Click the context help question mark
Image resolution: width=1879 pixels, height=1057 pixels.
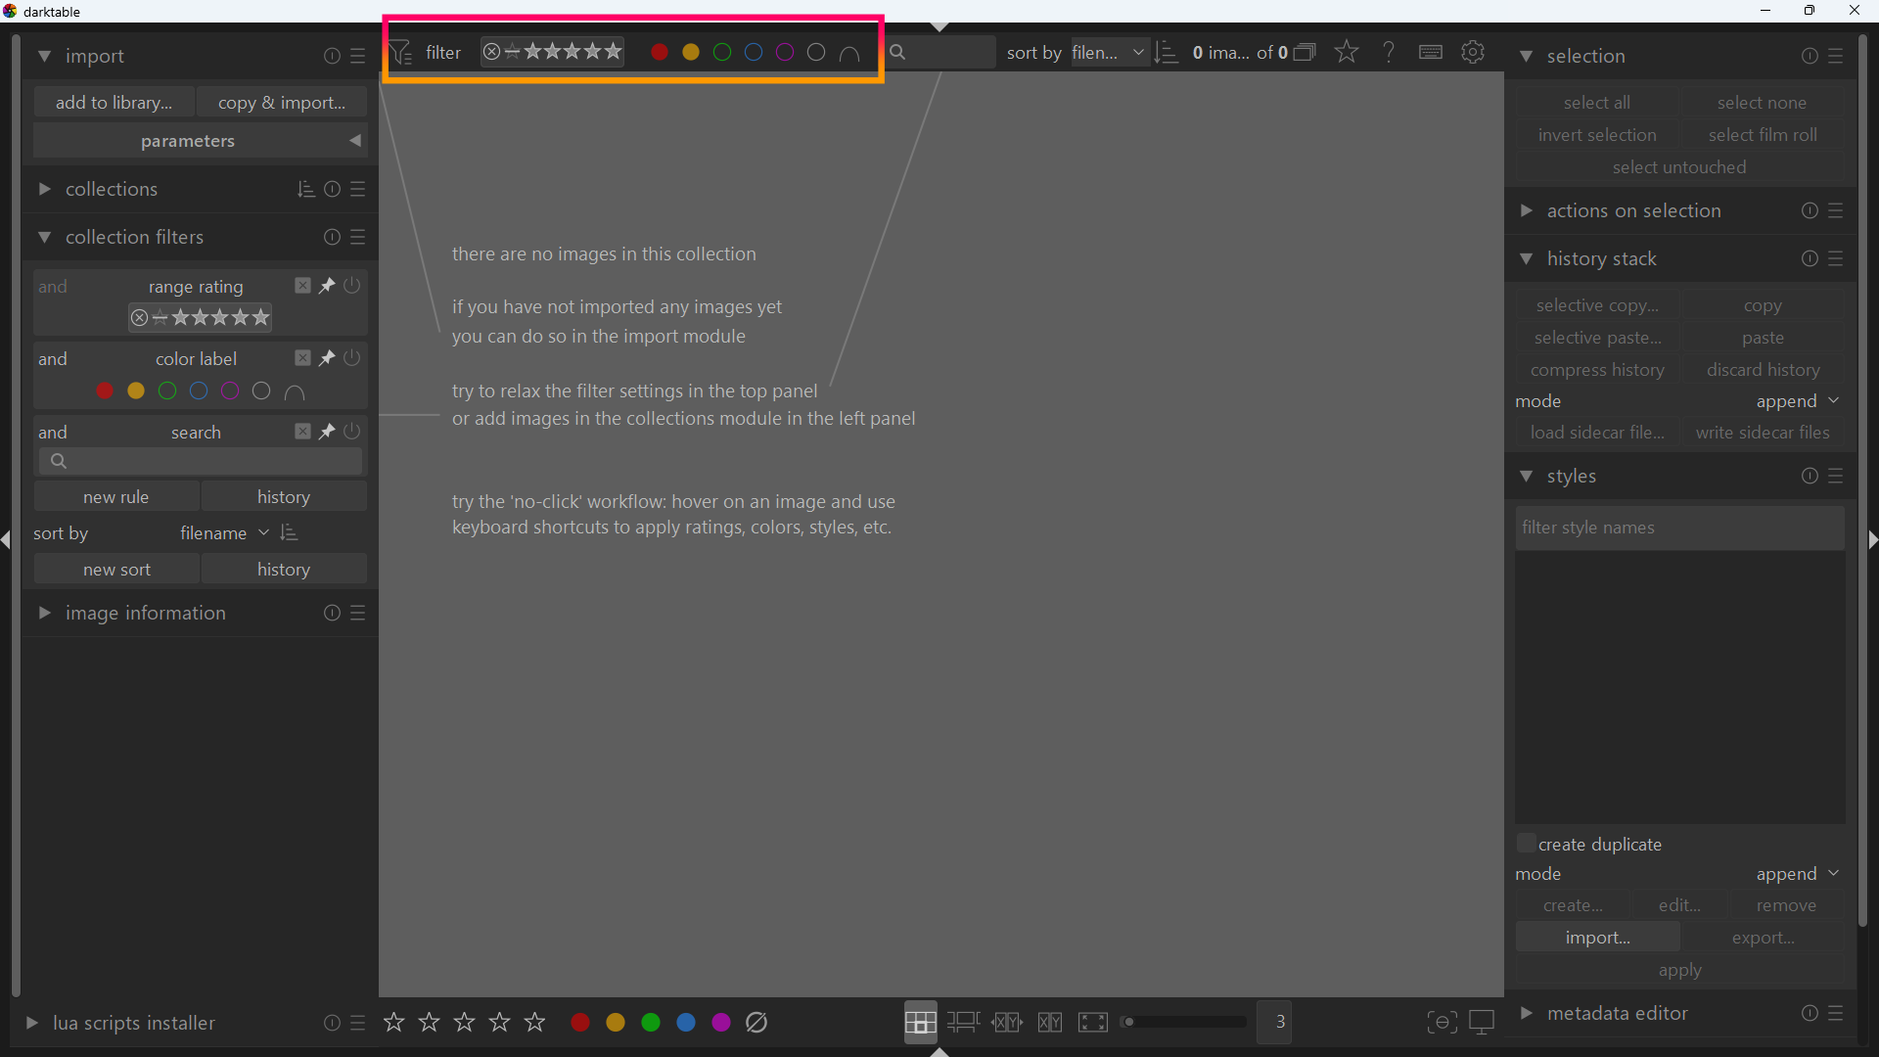(1389, 52)
